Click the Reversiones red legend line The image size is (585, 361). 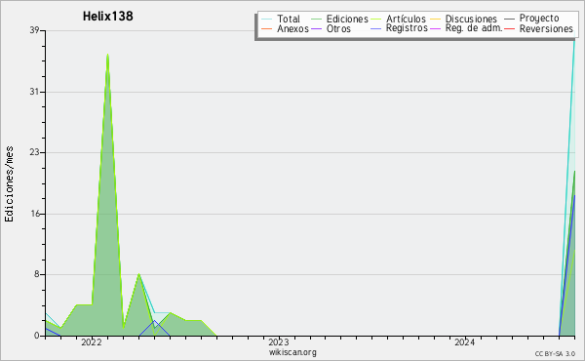pyautogui.click(x=509, y=28)
